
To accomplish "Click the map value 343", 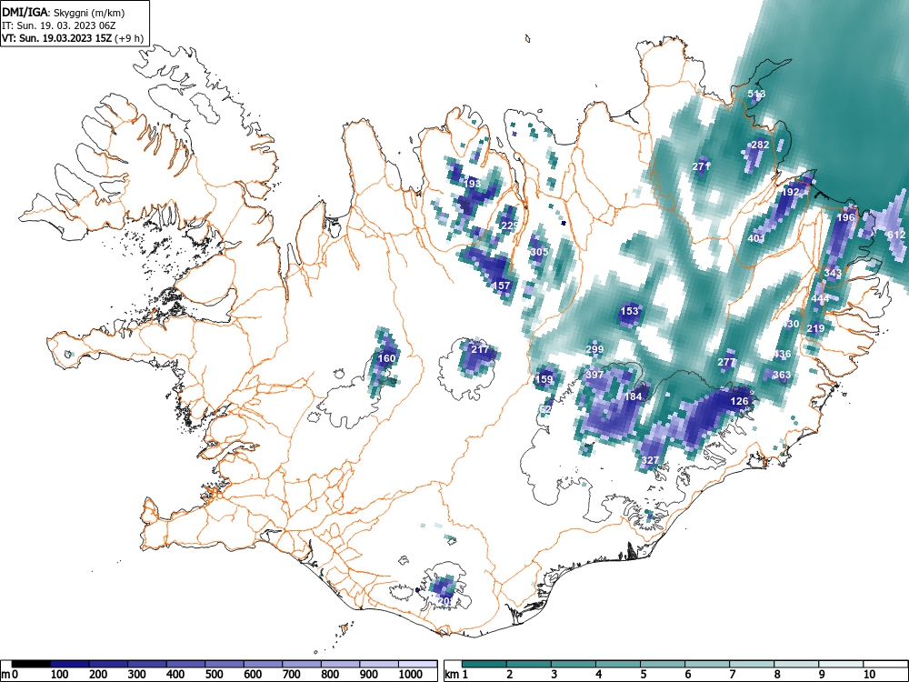I will tap(833, 273).
